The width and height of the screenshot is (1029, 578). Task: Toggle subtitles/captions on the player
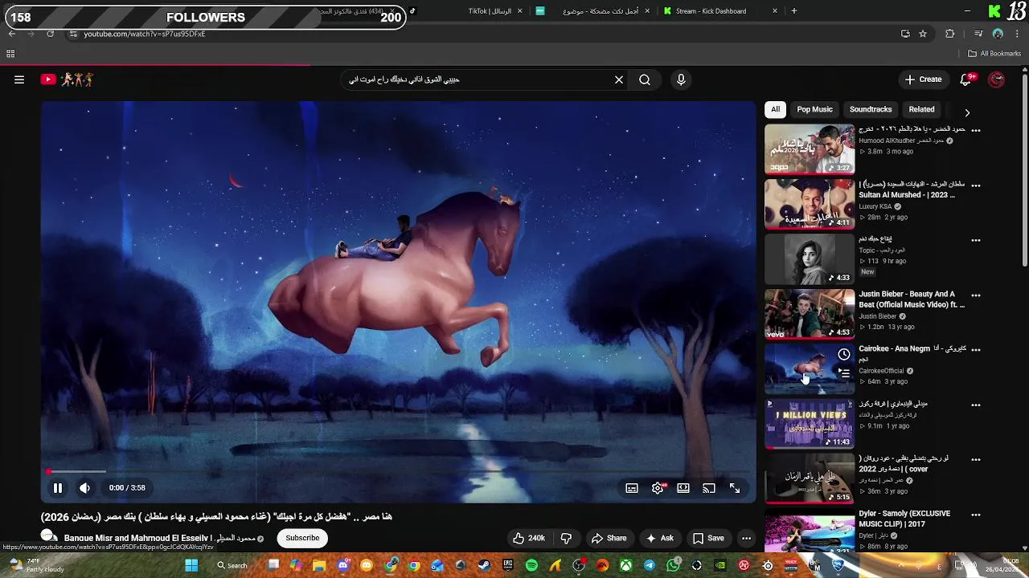(632, 488)
